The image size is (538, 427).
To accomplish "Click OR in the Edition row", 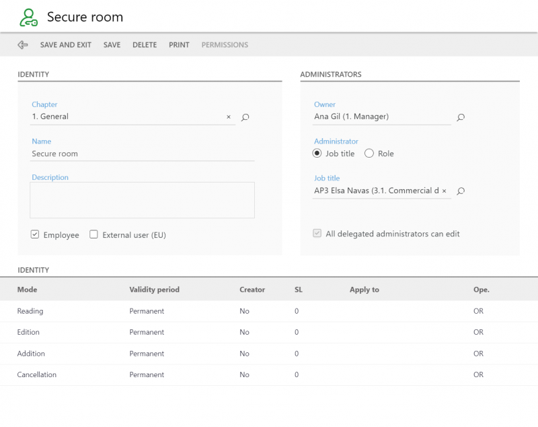I will (x=478, y=332).
